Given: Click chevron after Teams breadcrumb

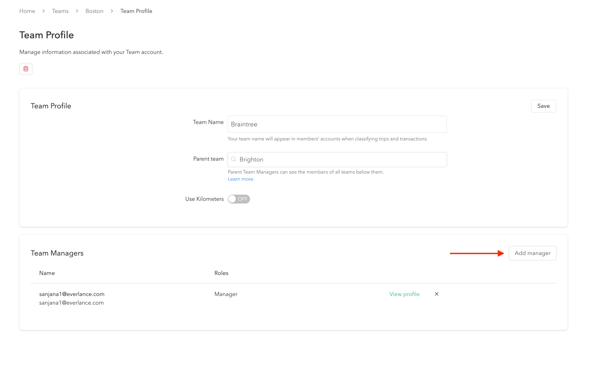Looking at the screenshot, I should 77,11.
